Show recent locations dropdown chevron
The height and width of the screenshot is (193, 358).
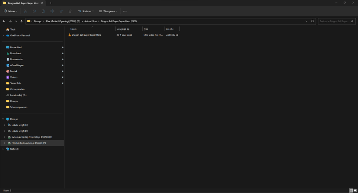pyautogui.click(x=16, y=21)
